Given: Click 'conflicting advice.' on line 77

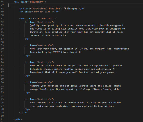Looking at the screenshot, I should click(x=101, y=106).
